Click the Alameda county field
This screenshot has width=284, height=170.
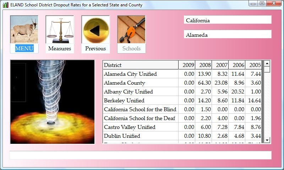(x=228, y=35)
